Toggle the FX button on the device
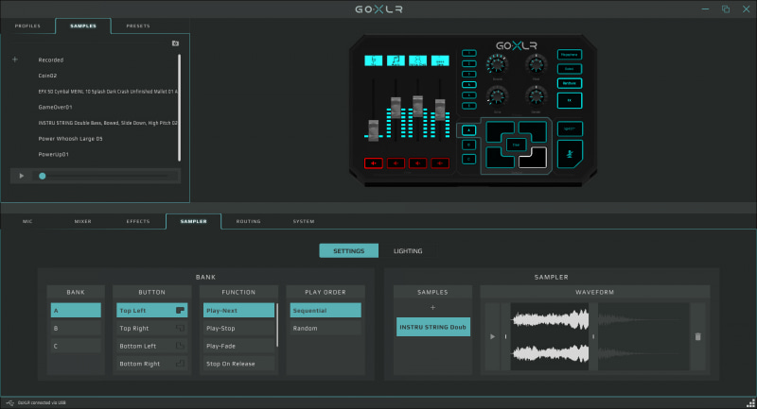Screen dimensions: 757x409 click(570, 101)
